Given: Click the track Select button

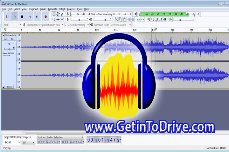Looking at the screenshot, I should [9, 87].
